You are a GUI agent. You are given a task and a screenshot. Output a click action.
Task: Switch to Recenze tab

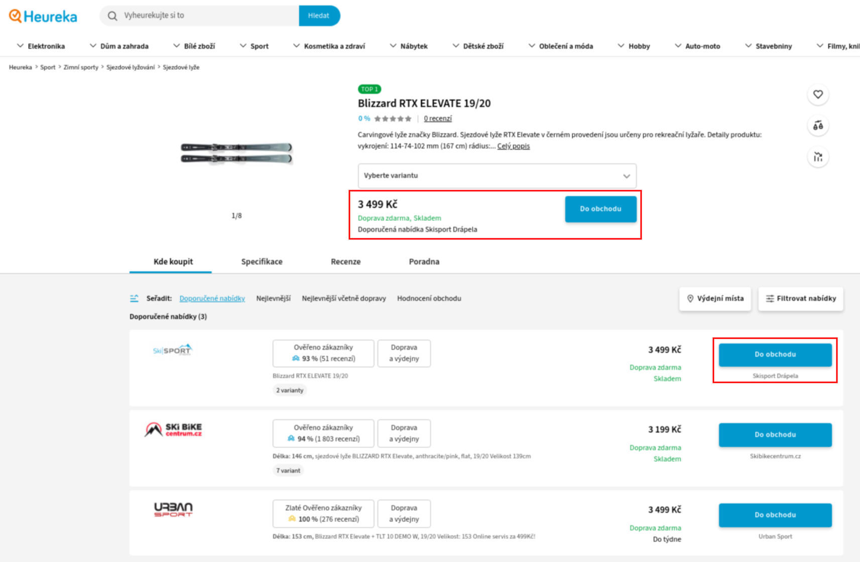click(345, 261)
